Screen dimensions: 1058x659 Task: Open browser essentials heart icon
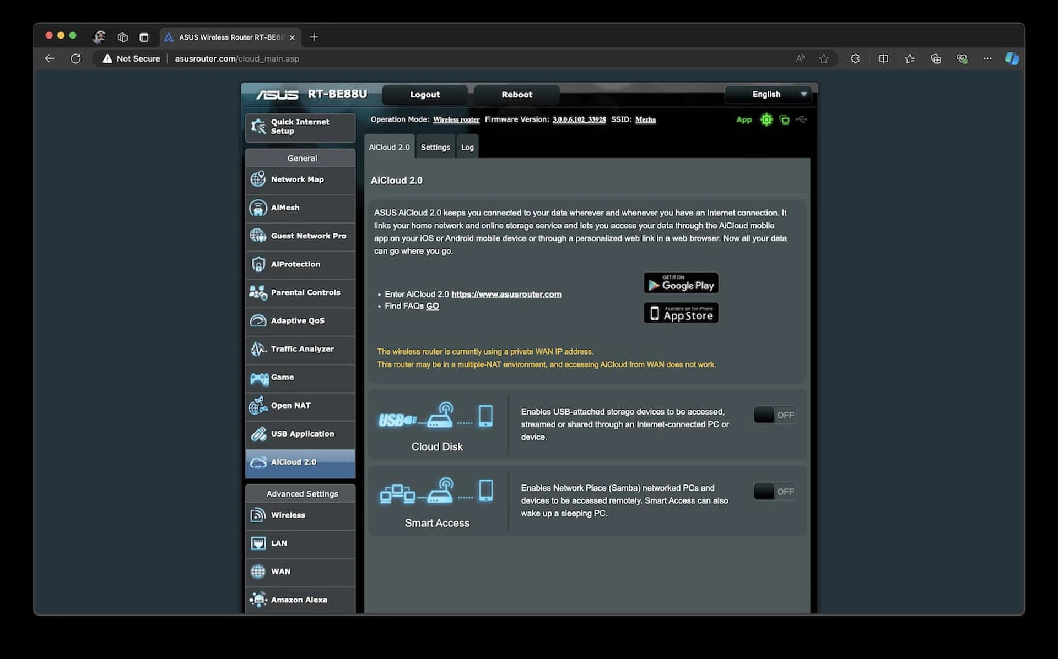pyautogui.click(x=962, y=58)
